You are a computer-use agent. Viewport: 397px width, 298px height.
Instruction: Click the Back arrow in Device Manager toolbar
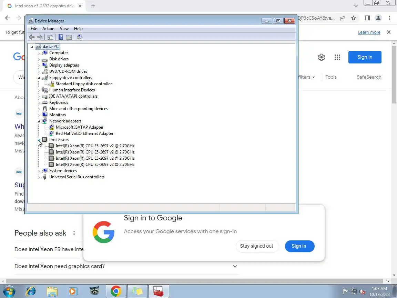(x=32, y=37)
